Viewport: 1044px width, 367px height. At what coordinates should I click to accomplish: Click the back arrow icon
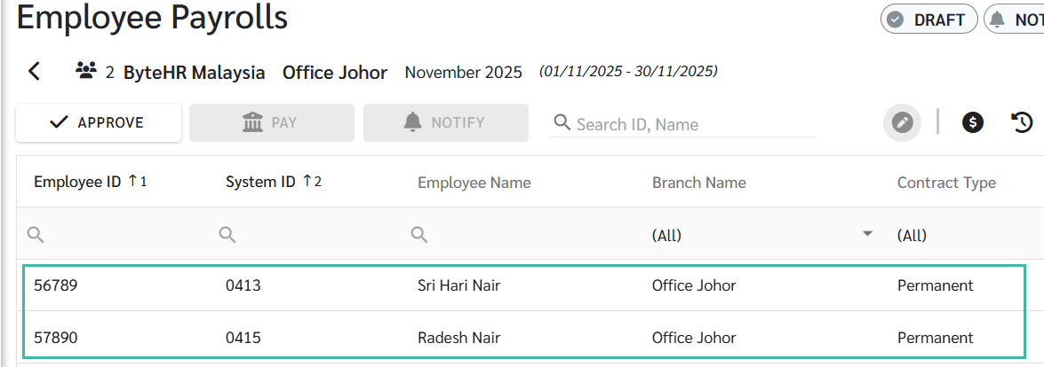coord(35,72)
